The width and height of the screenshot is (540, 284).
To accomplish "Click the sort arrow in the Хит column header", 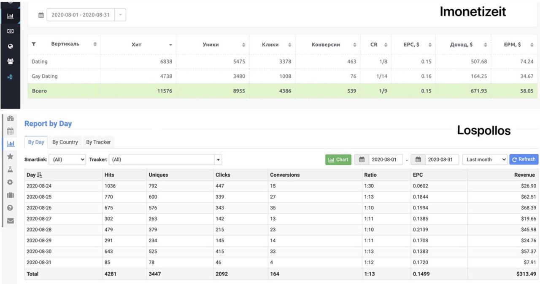I will [x=171, y=45].
